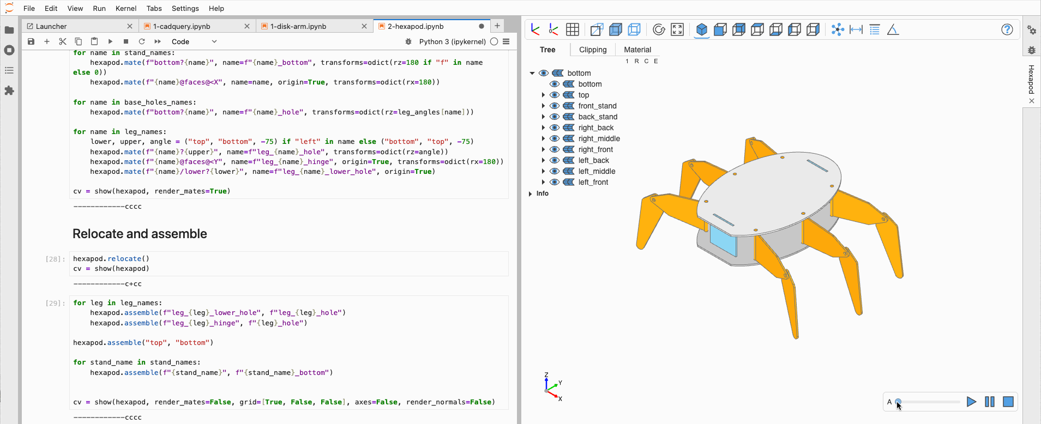Switch to the Clipping tab
1041x424 pixels.
[x=593, y=50]
